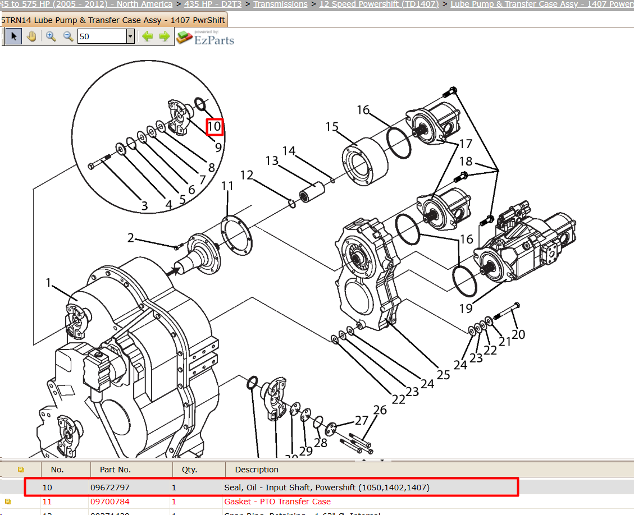This screenshot has width=634, height=515.
Task: Click the zoom out magnifier icon
Action: 68,36
